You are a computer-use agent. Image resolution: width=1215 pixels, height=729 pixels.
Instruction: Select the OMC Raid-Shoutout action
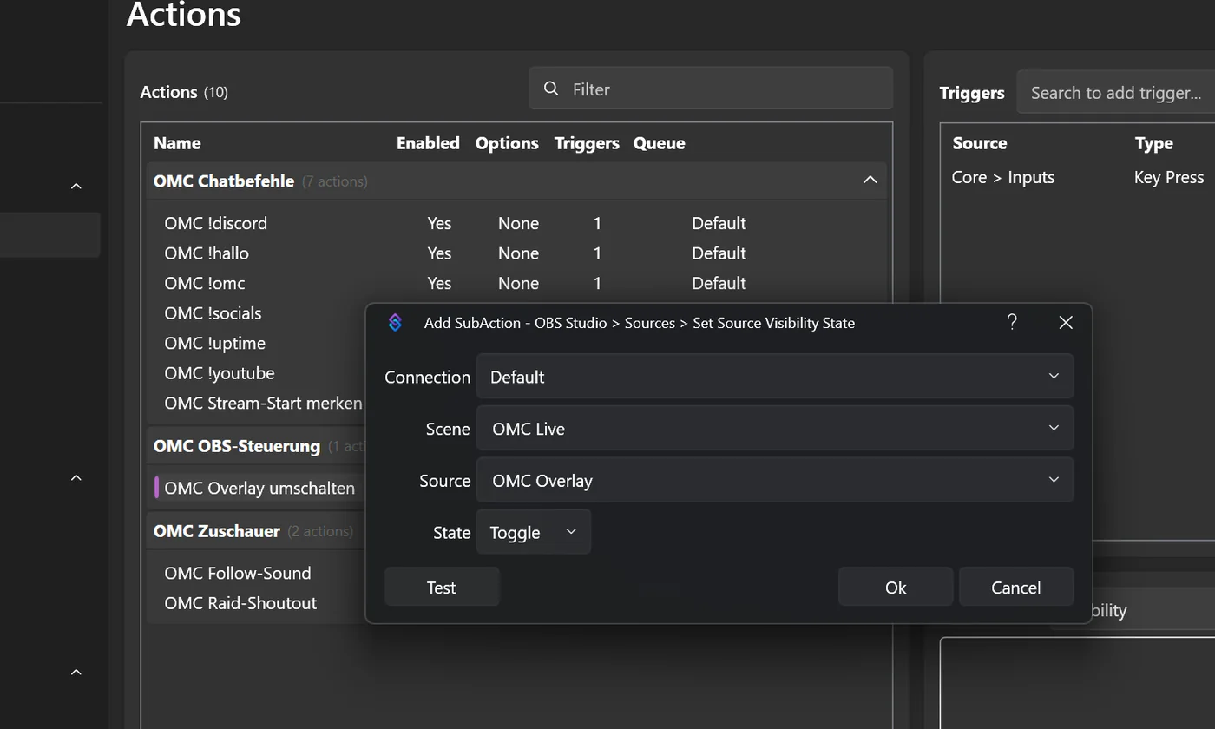[240, 603]
